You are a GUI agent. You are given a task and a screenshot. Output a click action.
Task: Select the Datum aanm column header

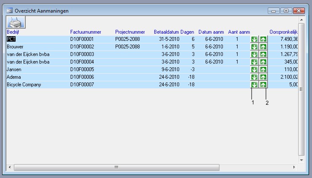pyautogui.click(x=211, y=32)
